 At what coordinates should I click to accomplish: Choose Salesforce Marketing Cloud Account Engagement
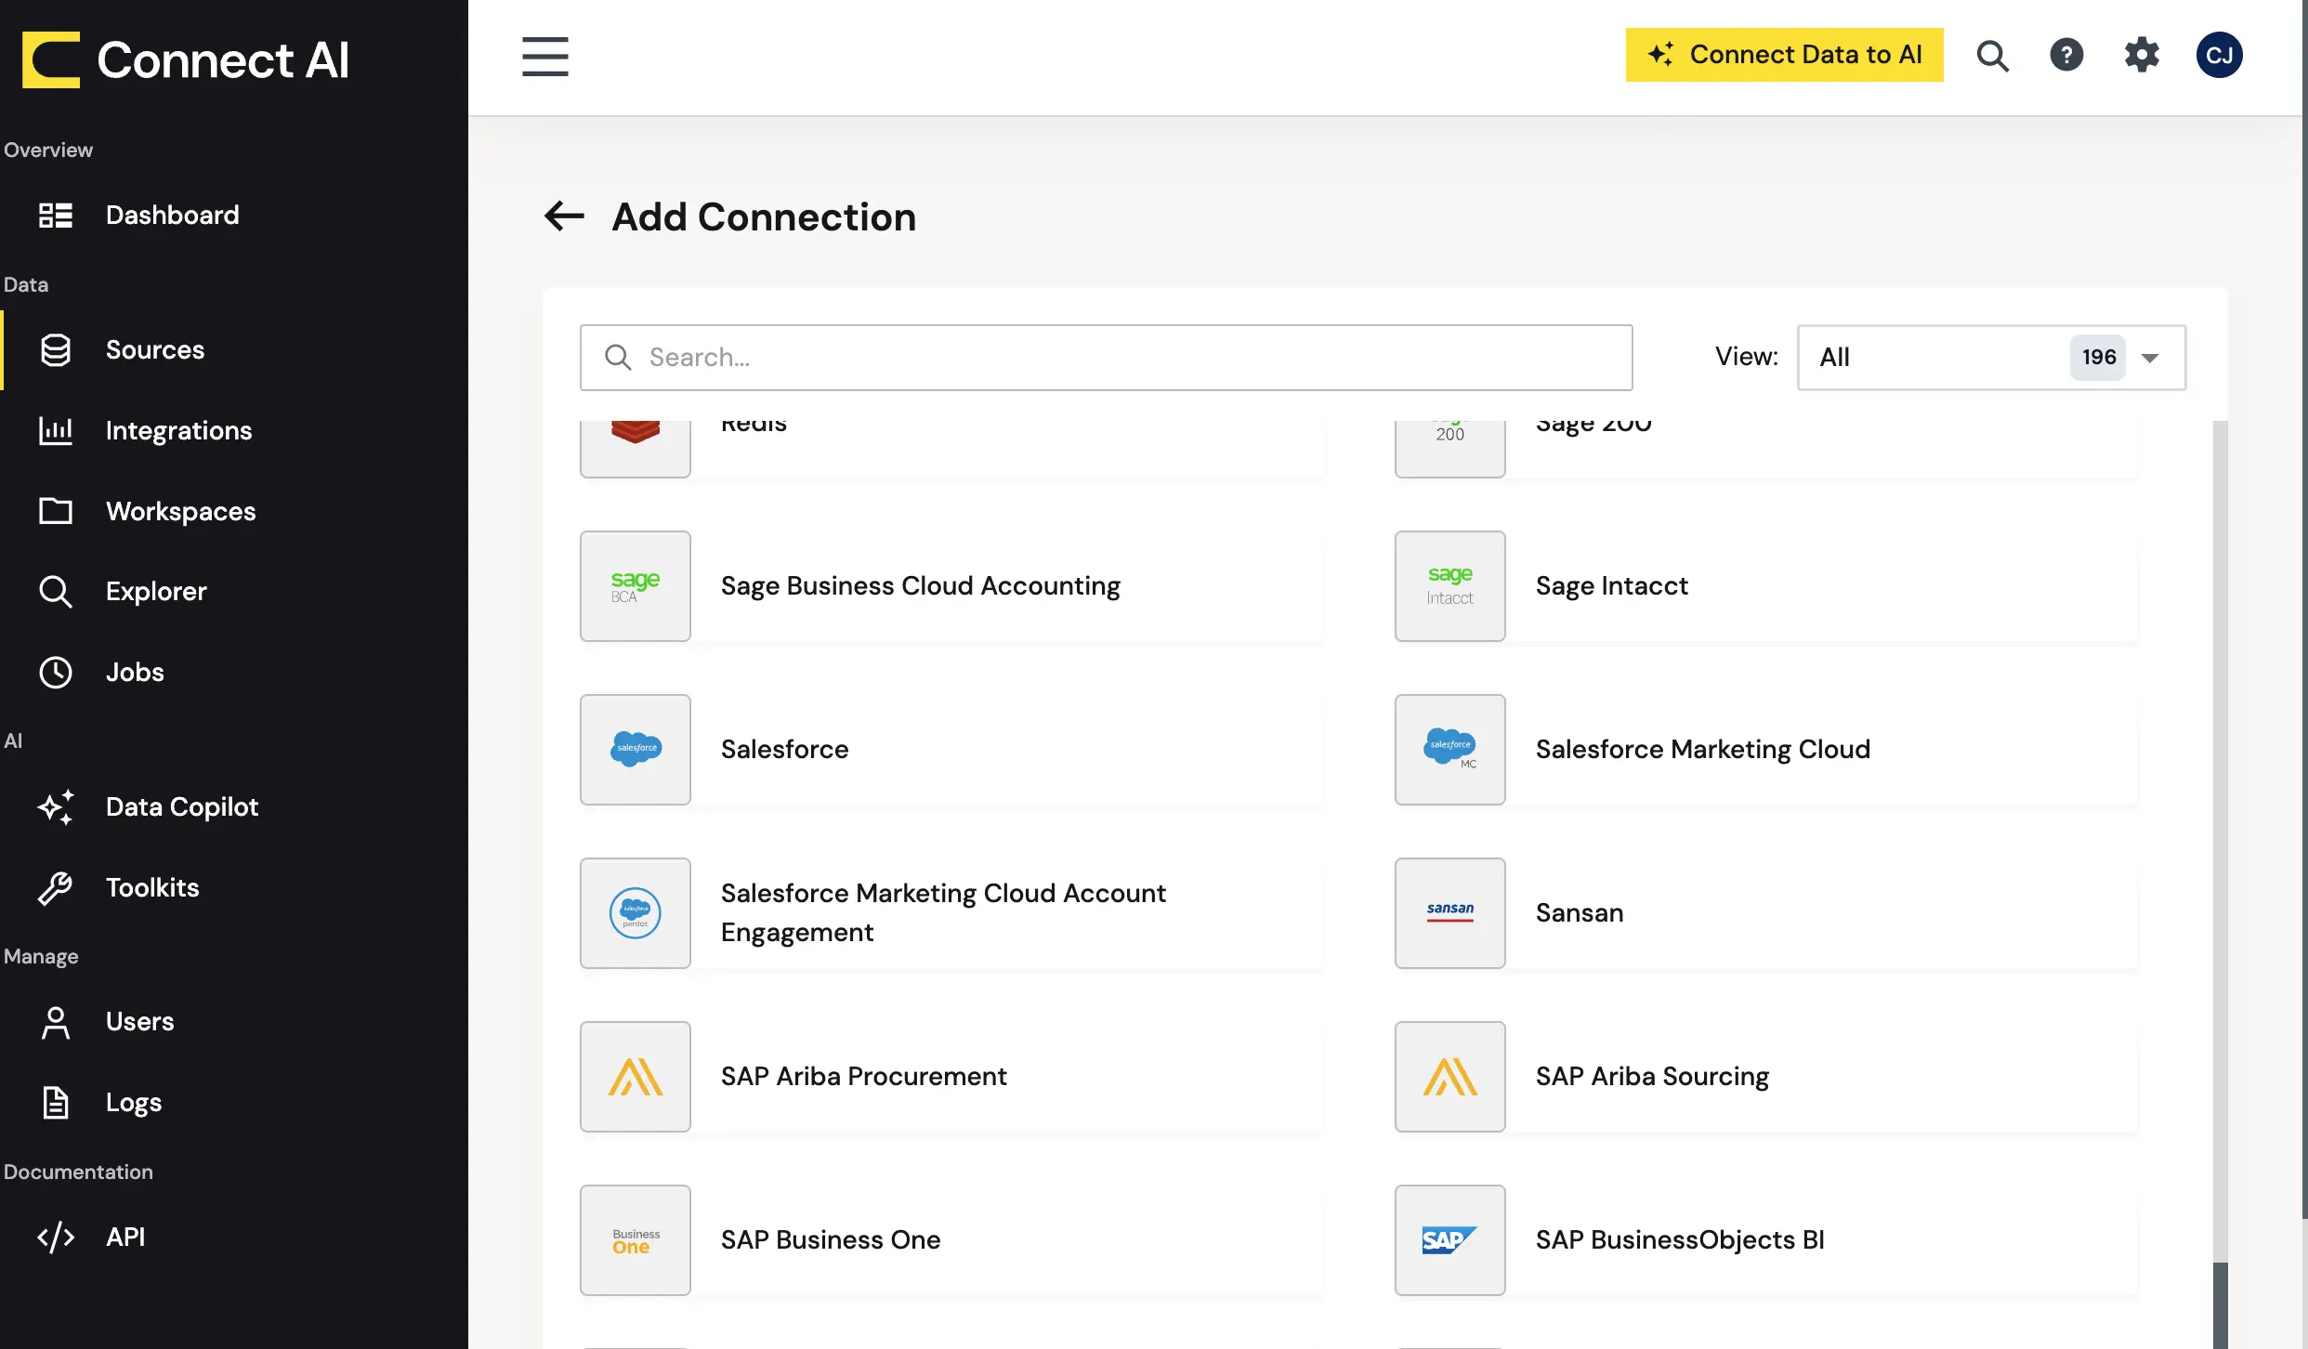(x=943, y=912)
